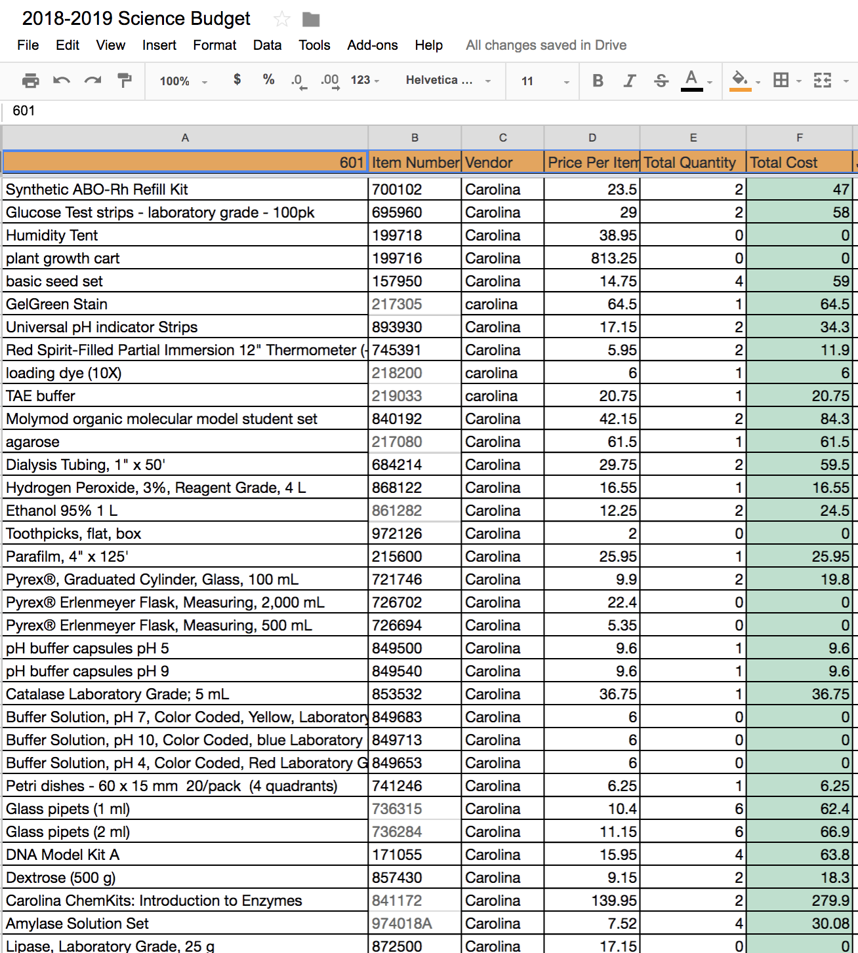
Task: Toggle italic formatting
Action: pyautogui.click(x=628, y=80)
